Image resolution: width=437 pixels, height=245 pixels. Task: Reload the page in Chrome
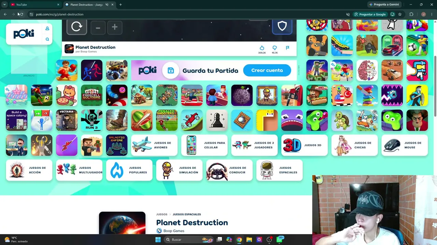point(21,14)
